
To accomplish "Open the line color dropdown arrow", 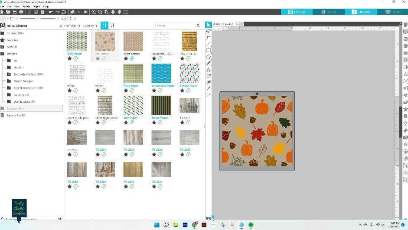I will (17, 19).
